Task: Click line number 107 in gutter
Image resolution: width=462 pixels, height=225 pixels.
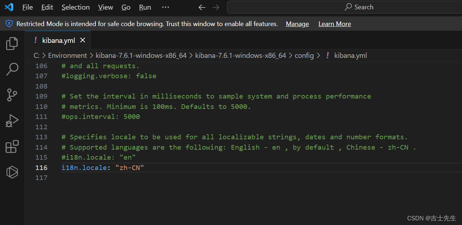Action: (x=41, y=76)
